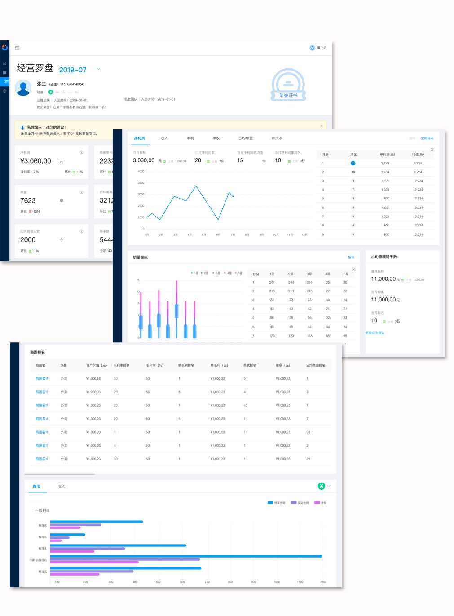Toggle the pink 差额 legend swatch

[317, 503]
